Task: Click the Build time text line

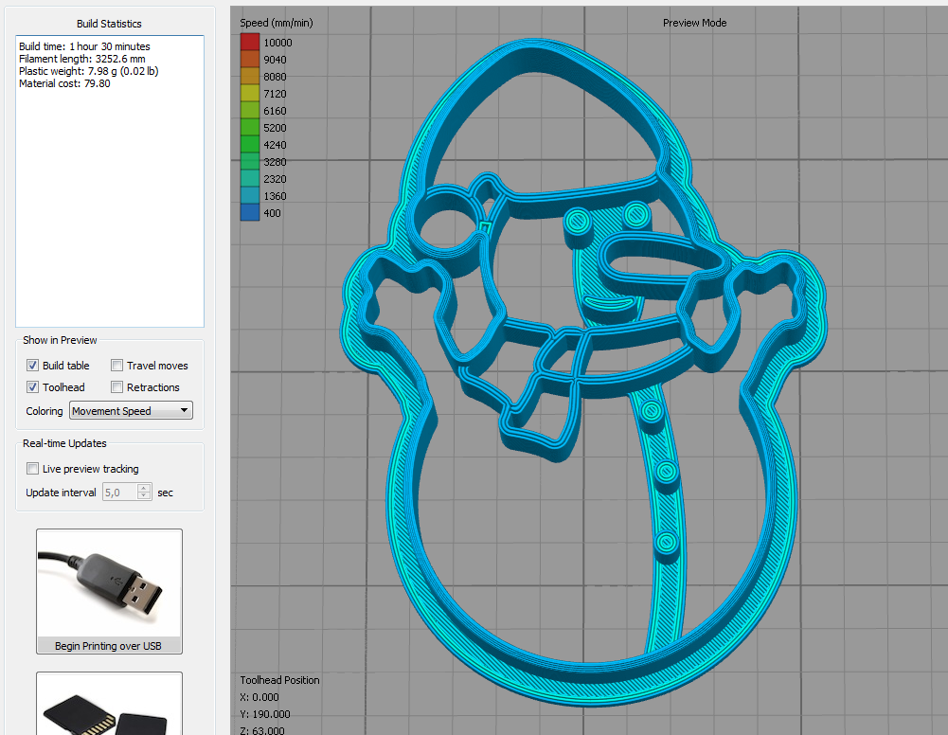Action: pos(84,46)
